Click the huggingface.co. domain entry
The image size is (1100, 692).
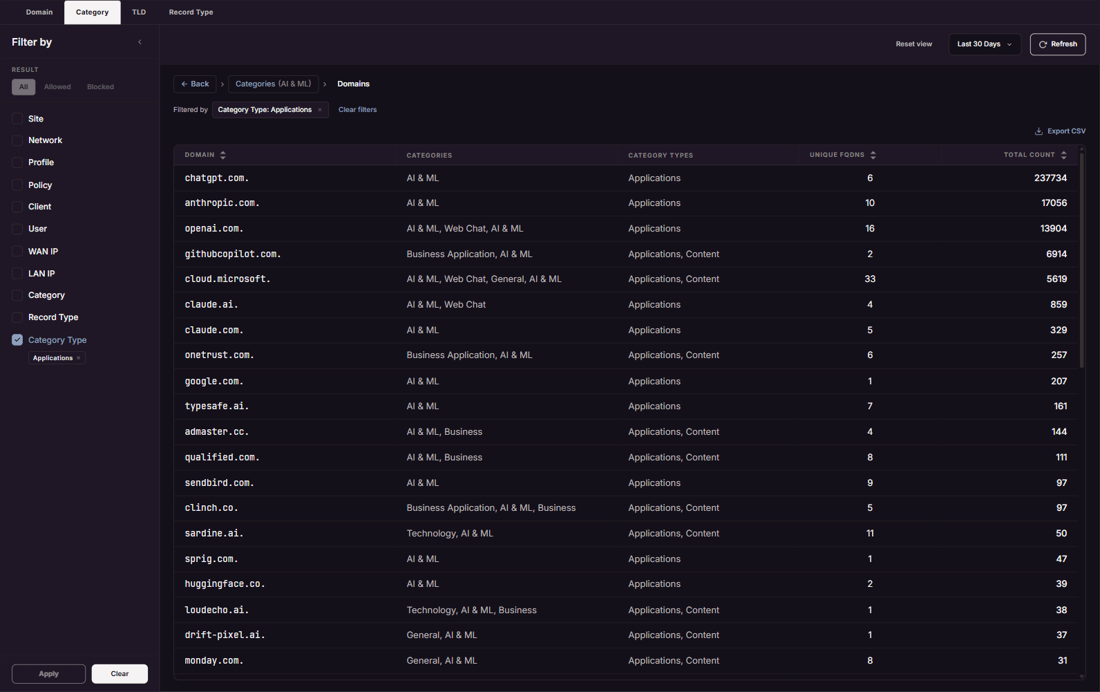[225, 584]
